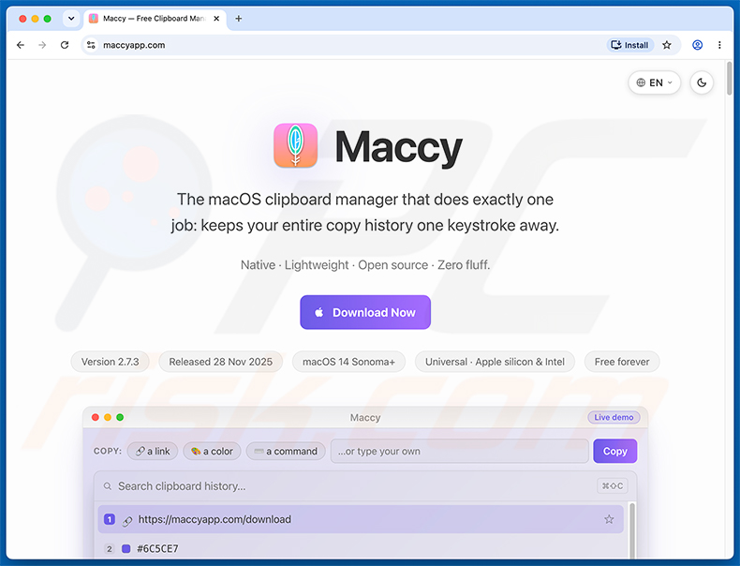
Task: Open Chrome three-dot menu
Action: (719, 45)
